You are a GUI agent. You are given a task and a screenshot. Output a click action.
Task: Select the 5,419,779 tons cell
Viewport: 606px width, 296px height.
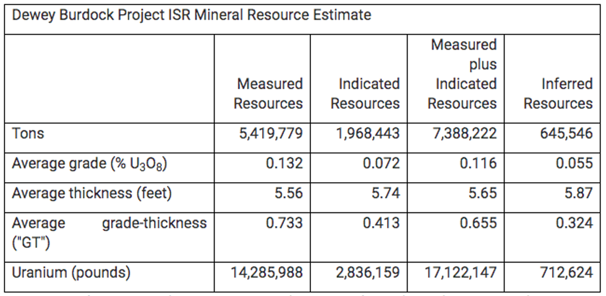[x=271, y=133]
